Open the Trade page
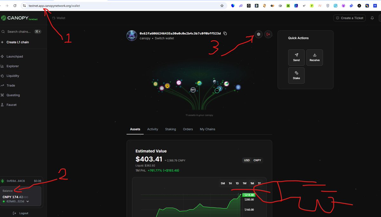The image size is (381, 217). click(10, 85)
